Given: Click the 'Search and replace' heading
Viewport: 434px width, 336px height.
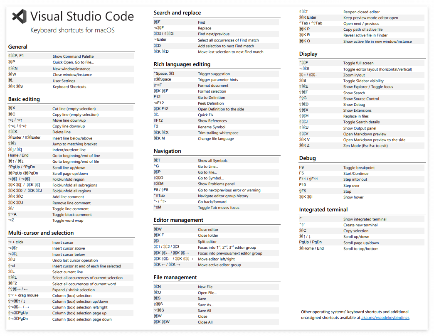Looking at the screenshot, I should [x=177, y=13].
